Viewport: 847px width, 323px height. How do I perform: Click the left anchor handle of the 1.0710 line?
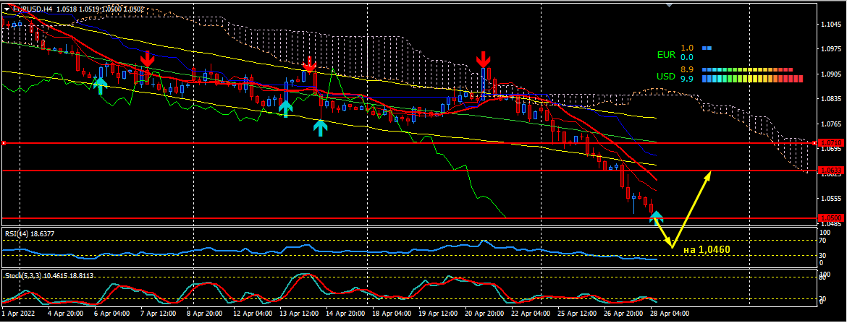[x=4, y=143]
